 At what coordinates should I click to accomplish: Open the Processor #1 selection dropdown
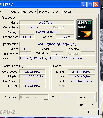[x=34, y=97]
